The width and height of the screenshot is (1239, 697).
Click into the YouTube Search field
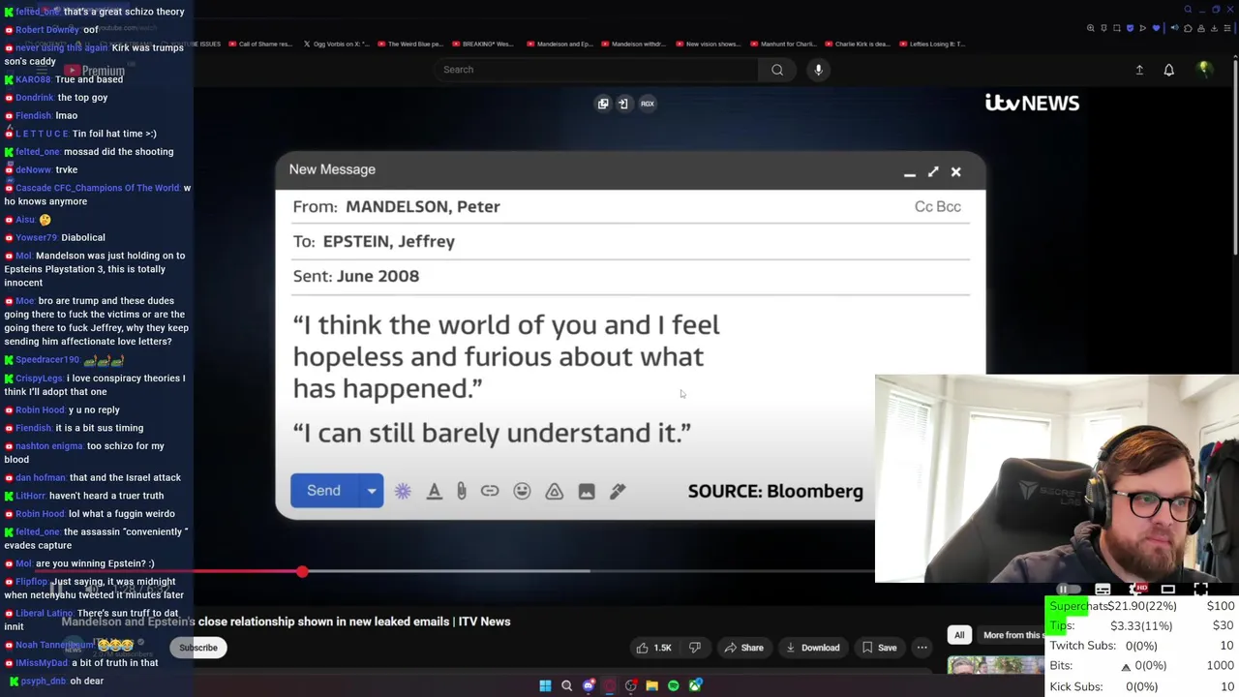point(595,70)
